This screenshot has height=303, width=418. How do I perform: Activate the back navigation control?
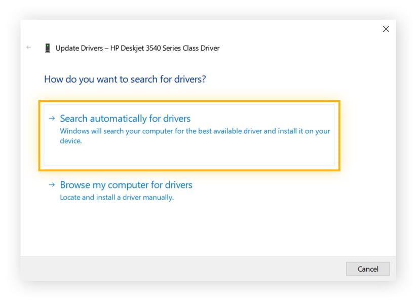pos(28,47)
